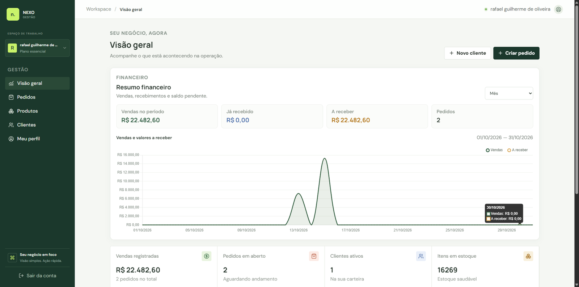Click the 'Plano essencial' label
Image resolution: width=579 pixels, height=287 pixels.
[x=33, y=51]
